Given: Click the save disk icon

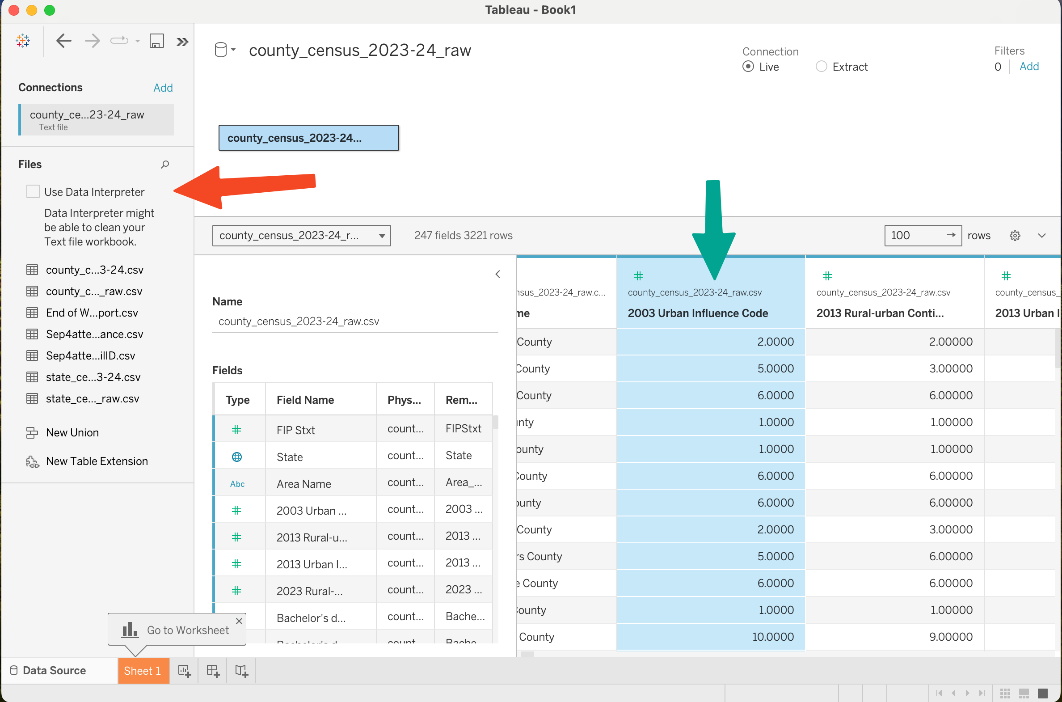Looking at the screenshot, I should coord(156,41).
